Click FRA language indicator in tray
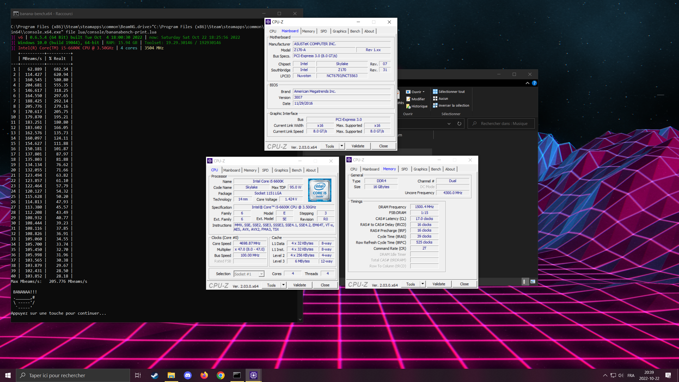The image size is (679, 382). 631,375
